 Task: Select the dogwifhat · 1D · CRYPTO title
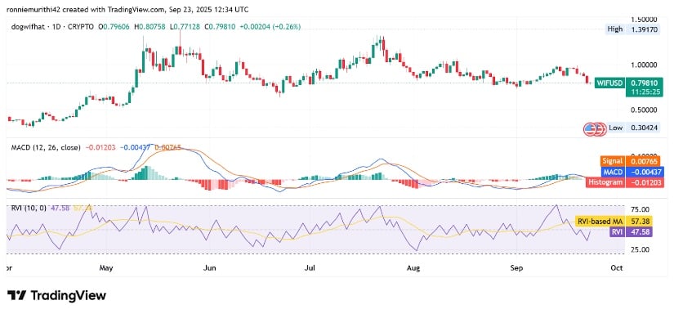coord(53,27)
